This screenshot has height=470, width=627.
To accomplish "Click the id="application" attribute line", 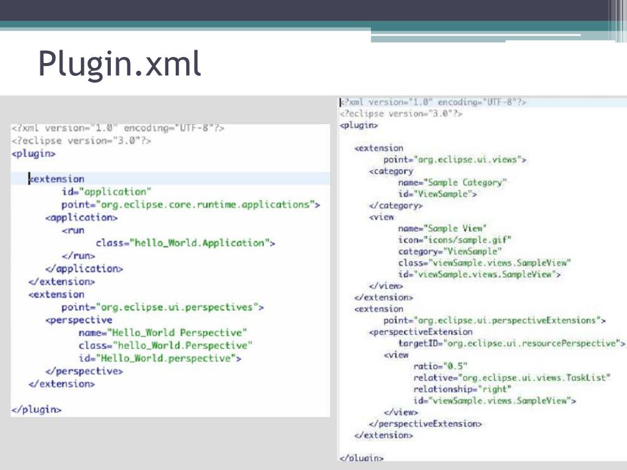I will pyautogui.click(x=107, y=192).
